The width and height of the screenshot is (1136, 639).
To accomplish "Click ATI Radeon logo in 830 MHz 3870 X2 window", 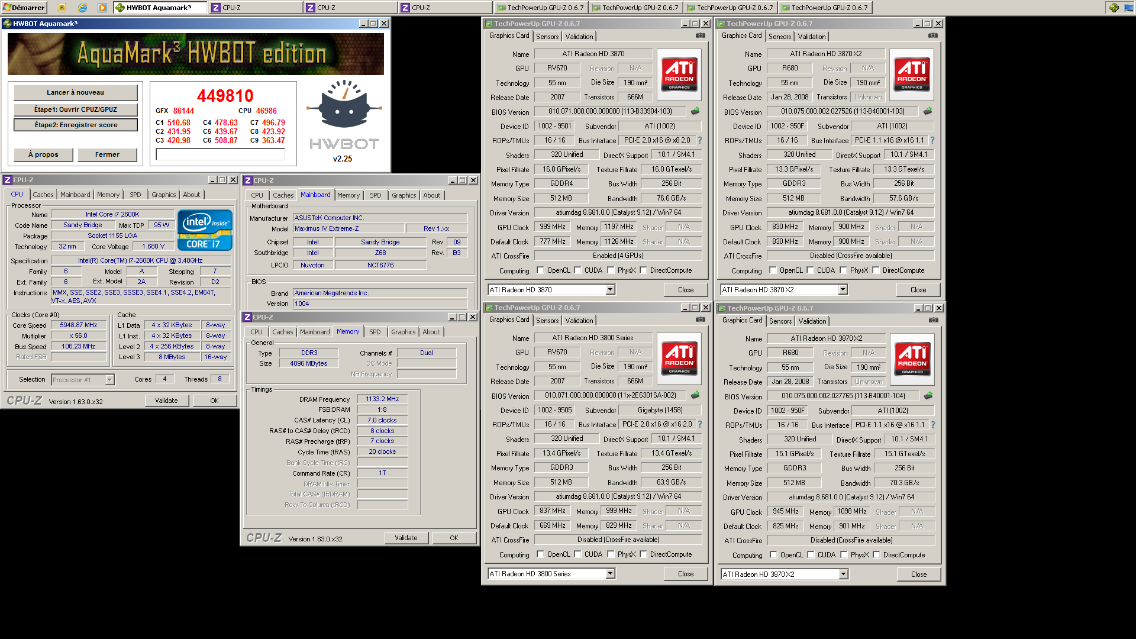I will 912,75.
